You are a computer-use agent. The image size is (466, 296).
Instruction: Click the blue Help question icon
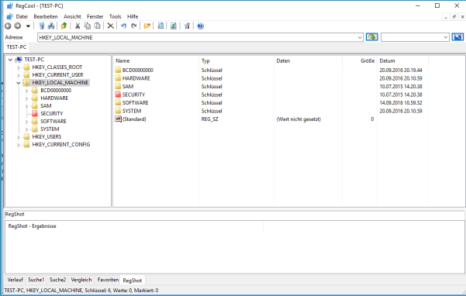tap(200, 26)
